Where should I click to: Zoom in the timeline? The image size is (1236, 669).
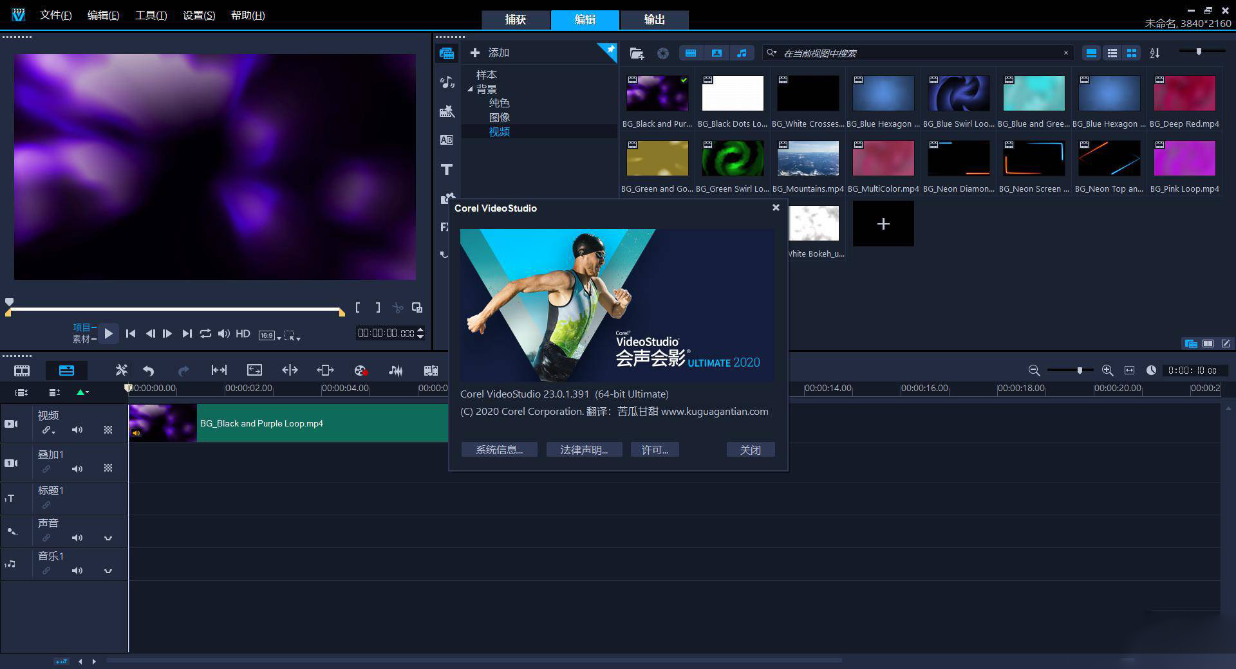(x=1107, y=371)
